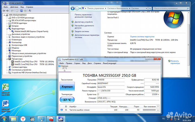Click the Система breadcrumb in address bar
Image resolution: width=195 pixels, height=122 pixels.
coord(135,8)
